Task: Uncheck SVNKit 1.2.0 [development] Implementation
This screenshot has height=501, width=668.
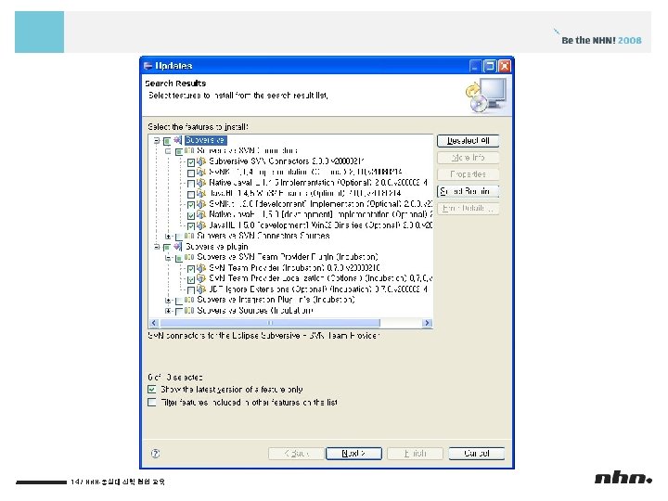Action: (x=191, y=205)
